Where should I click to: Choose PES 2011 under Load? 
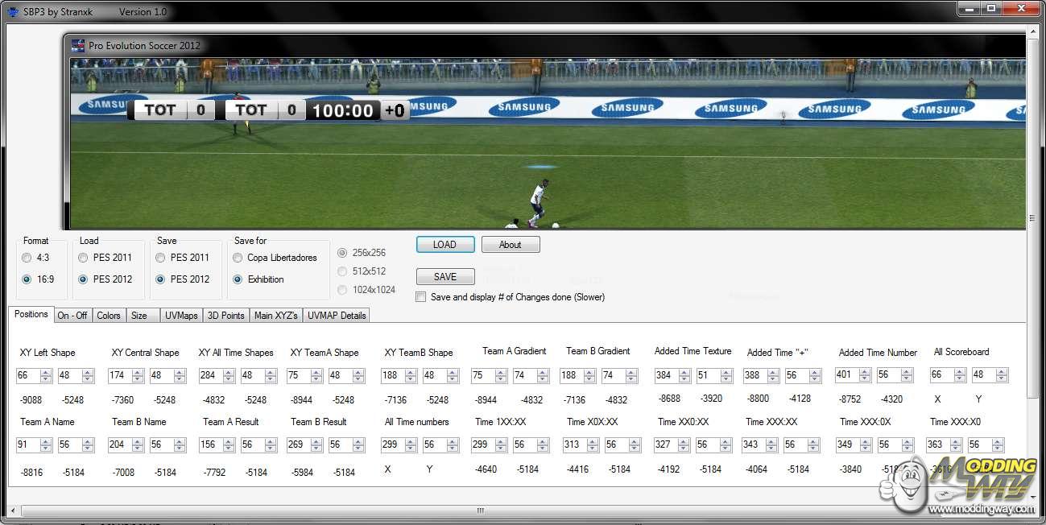pos(84,258)
